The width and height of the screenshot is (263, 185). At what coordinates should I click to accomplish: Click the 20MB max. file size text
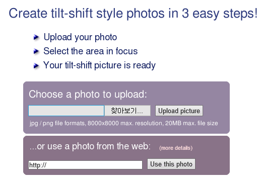(191, 123)
